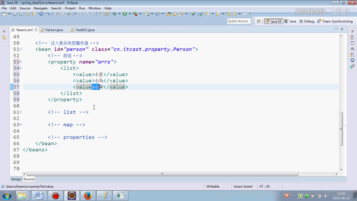Click the "Smart Insert" status bar entry
The image size is (357, 201).
243,186
